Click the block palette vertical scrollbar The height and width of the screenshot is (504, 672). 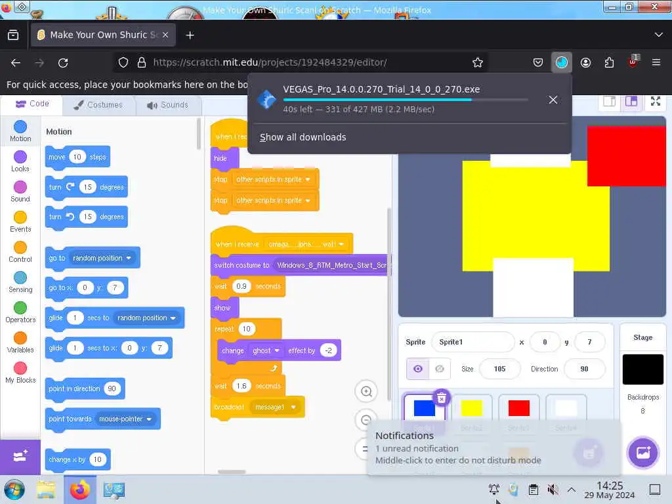(198, 134)
